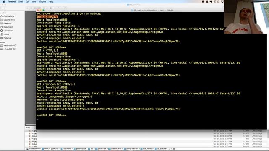
Task: Click Documents in Finder path bar
Action: (67, 149)
